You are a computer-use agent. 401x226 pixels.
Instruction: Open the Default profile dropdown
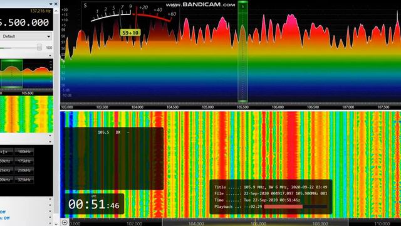pos(26,36)
